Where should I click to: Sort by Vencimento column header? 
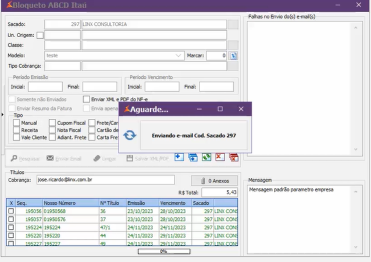click(x=176, y=203)
